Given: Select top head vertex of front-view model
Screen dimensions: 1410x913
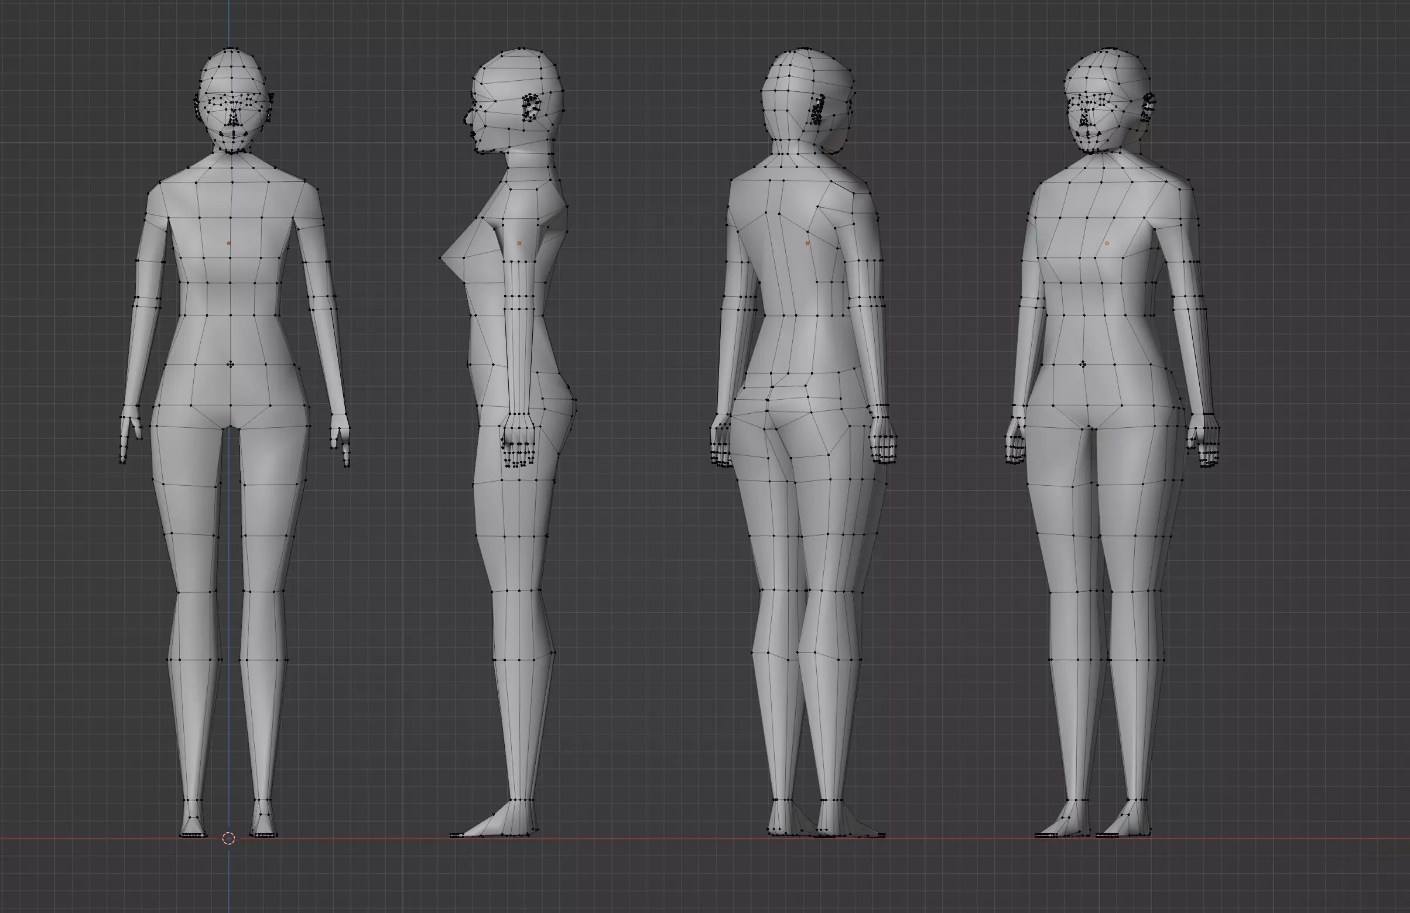Looking at the screenshot, I should click(231, 49).
